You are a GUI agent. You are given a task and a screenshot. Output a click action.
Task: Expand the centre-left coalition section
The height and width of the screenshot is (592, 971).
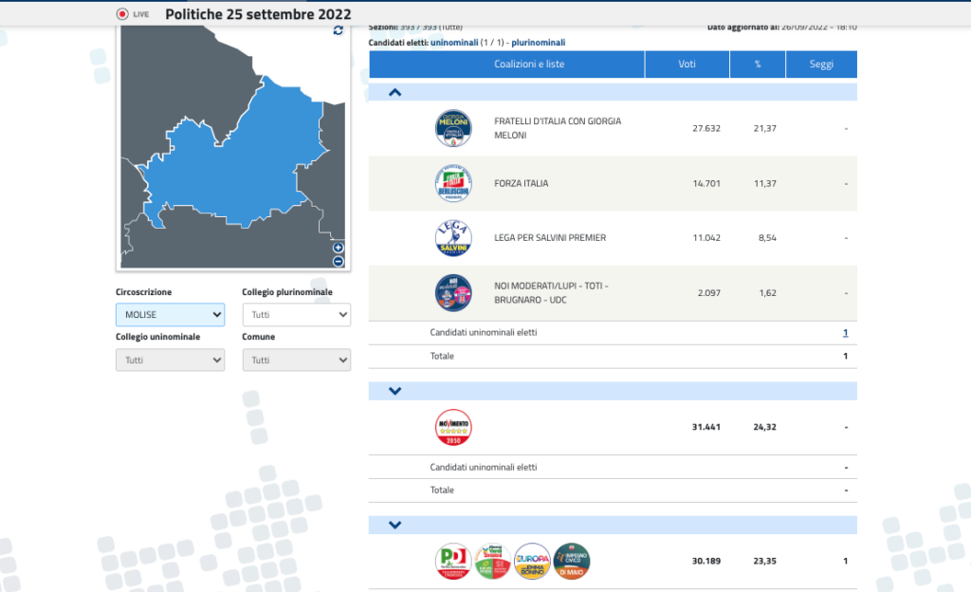(395, 526)
